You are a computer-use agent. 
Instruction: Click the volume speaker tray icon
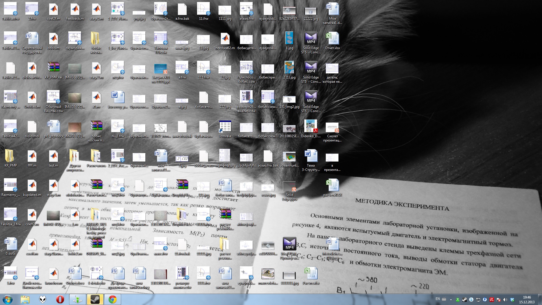(505, 300)
